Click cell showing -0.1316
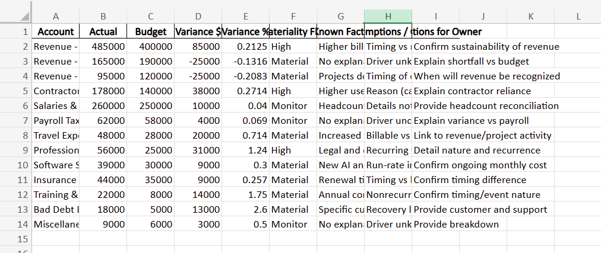Image resolution: width=601 pixels, height=253 pixels. click(x=246, y=62)
